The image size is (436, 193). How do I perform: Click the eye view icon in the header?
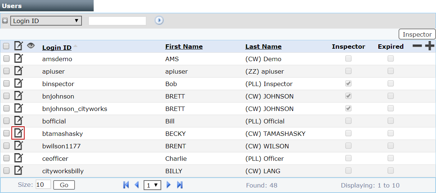click(x=31, y=46)
